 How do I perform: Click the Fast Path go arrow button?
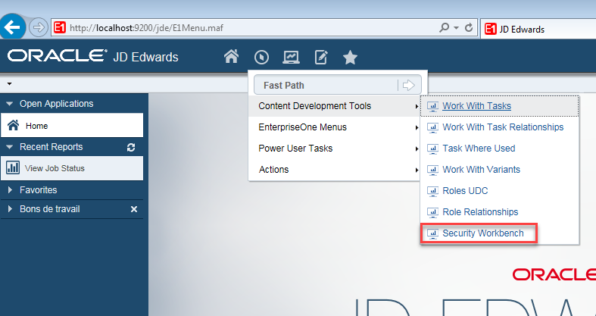coord(409,85)
